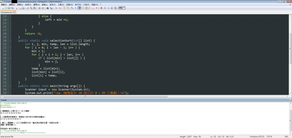Click the Paste clipboard icon
The height and width of the screenshot is (138, 292).
pos(35,8)
